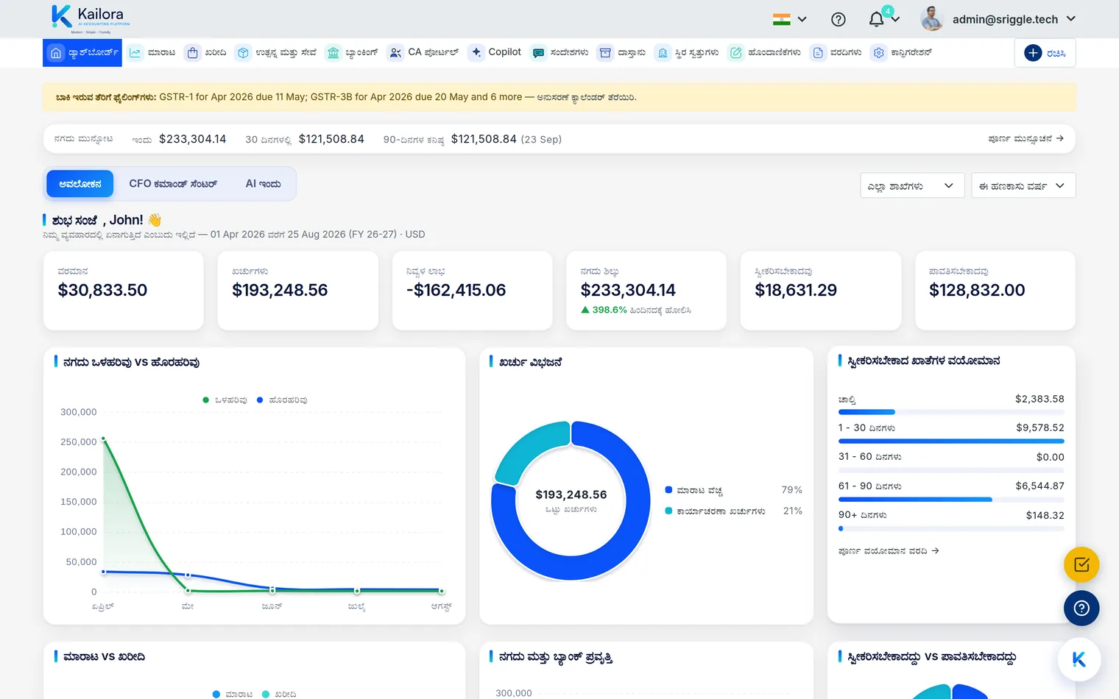
Task: Select the highlighted blue overview tab
Action: click(x=80, y=184)
